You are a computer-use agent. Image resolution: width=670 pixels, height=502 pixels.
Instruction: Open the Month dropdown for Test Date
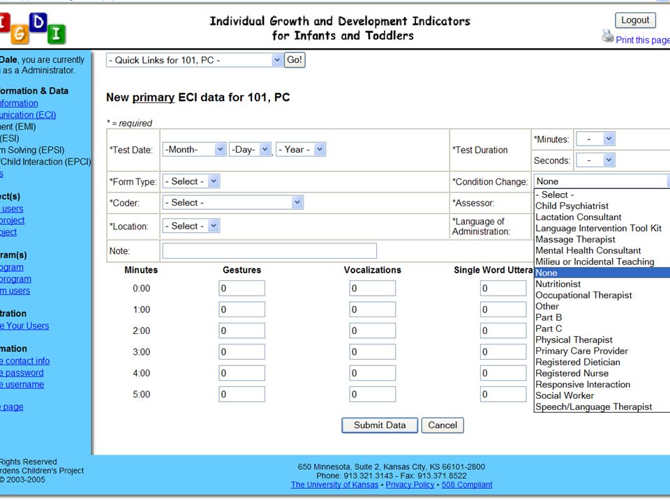(194, 149)
